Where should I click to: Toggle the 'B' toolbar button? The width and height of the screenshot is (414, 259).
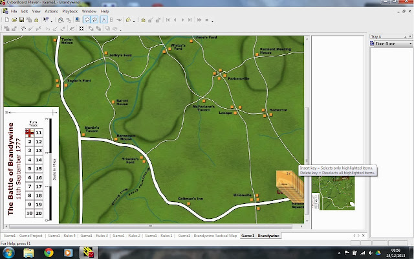[x=111, y=20]
